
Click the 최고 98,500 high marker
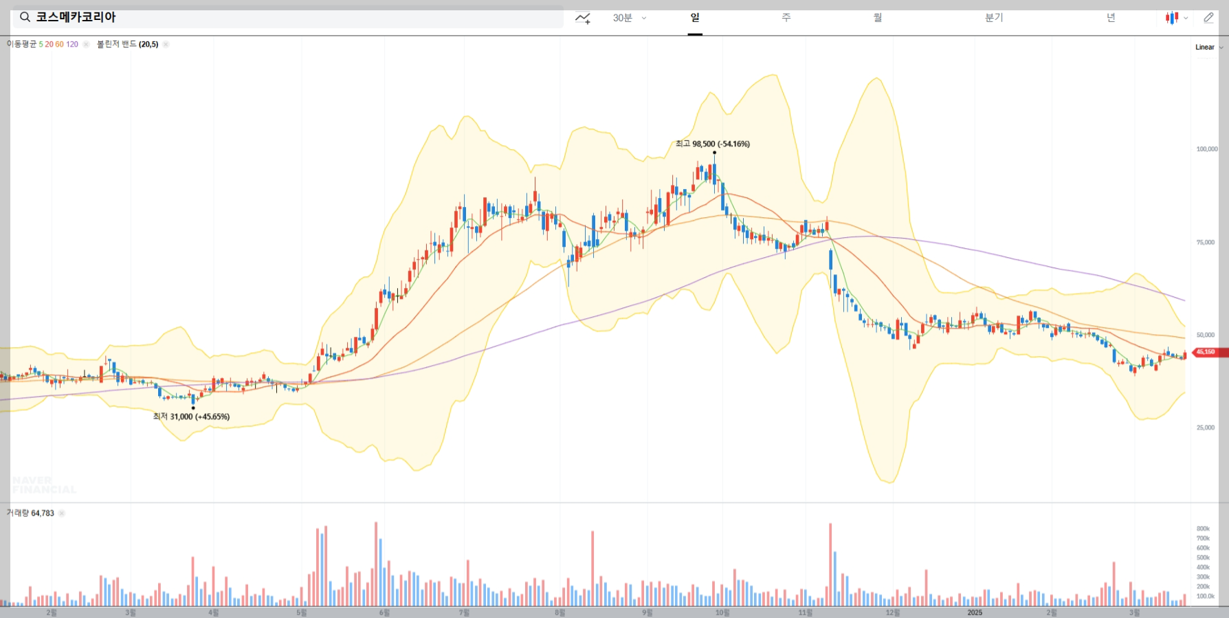click(x=713, y=144)
